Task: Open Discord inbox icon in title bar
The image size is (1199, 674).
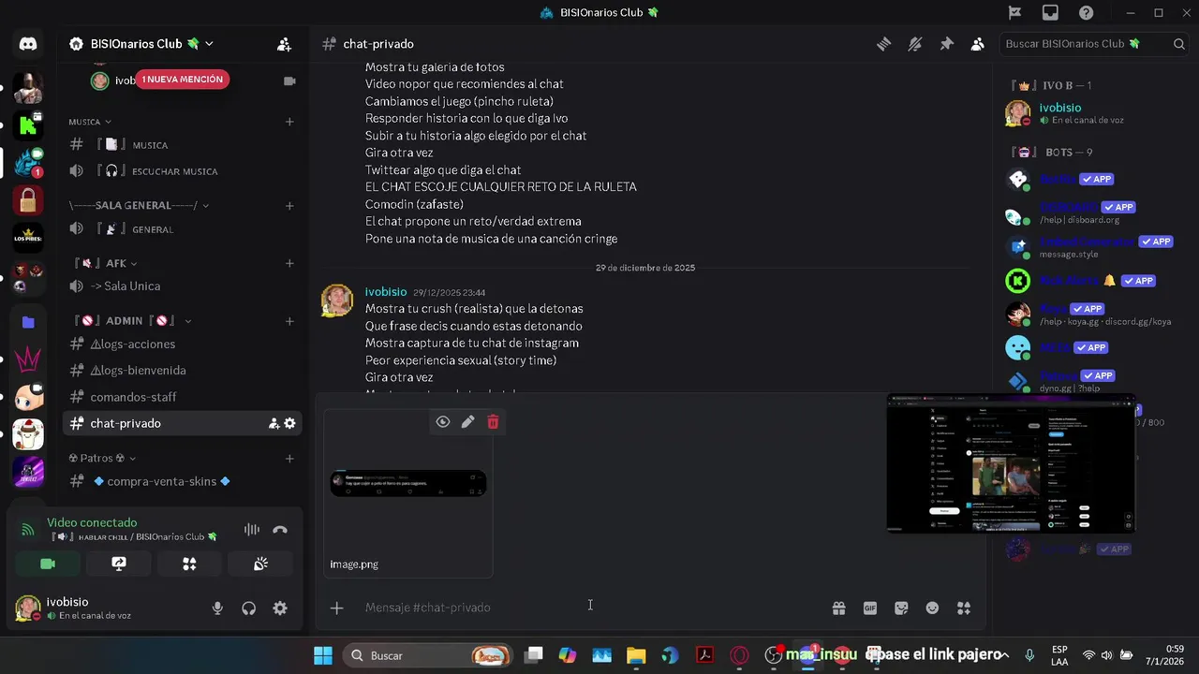Action: (x=1050, y=13)
